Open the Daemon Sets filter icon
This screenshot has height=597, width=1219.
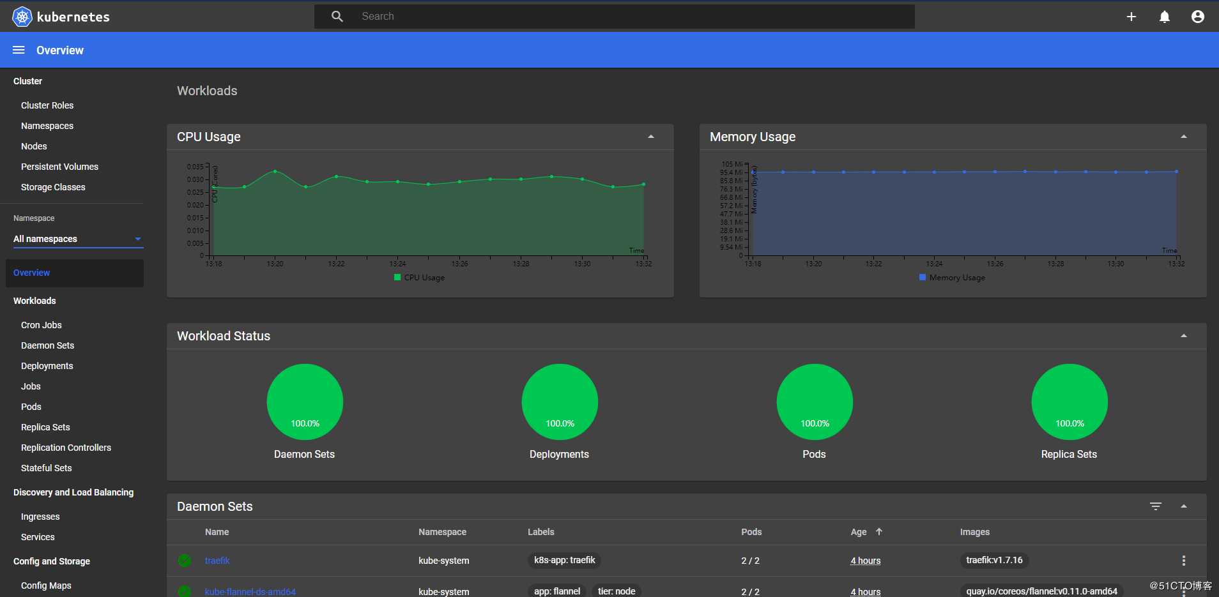[1155, 506]
